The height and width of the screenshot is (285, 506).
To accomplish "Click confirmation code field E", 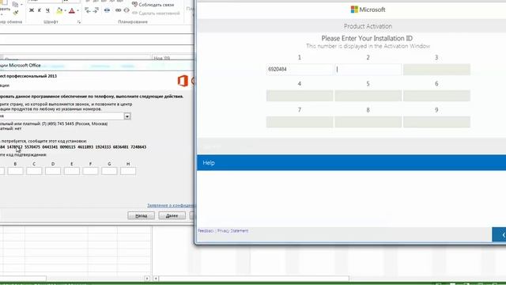I will point(72,171).
